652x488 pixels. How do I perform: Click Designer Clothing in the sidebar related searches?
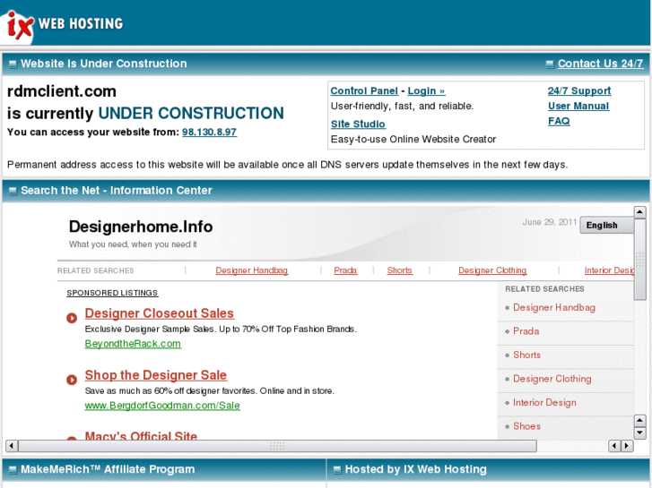552,379
